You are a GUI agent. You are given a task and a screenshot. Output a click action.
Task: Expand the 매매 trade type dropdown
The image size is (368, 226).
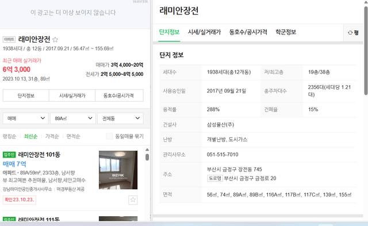click(x=25, y=118)
